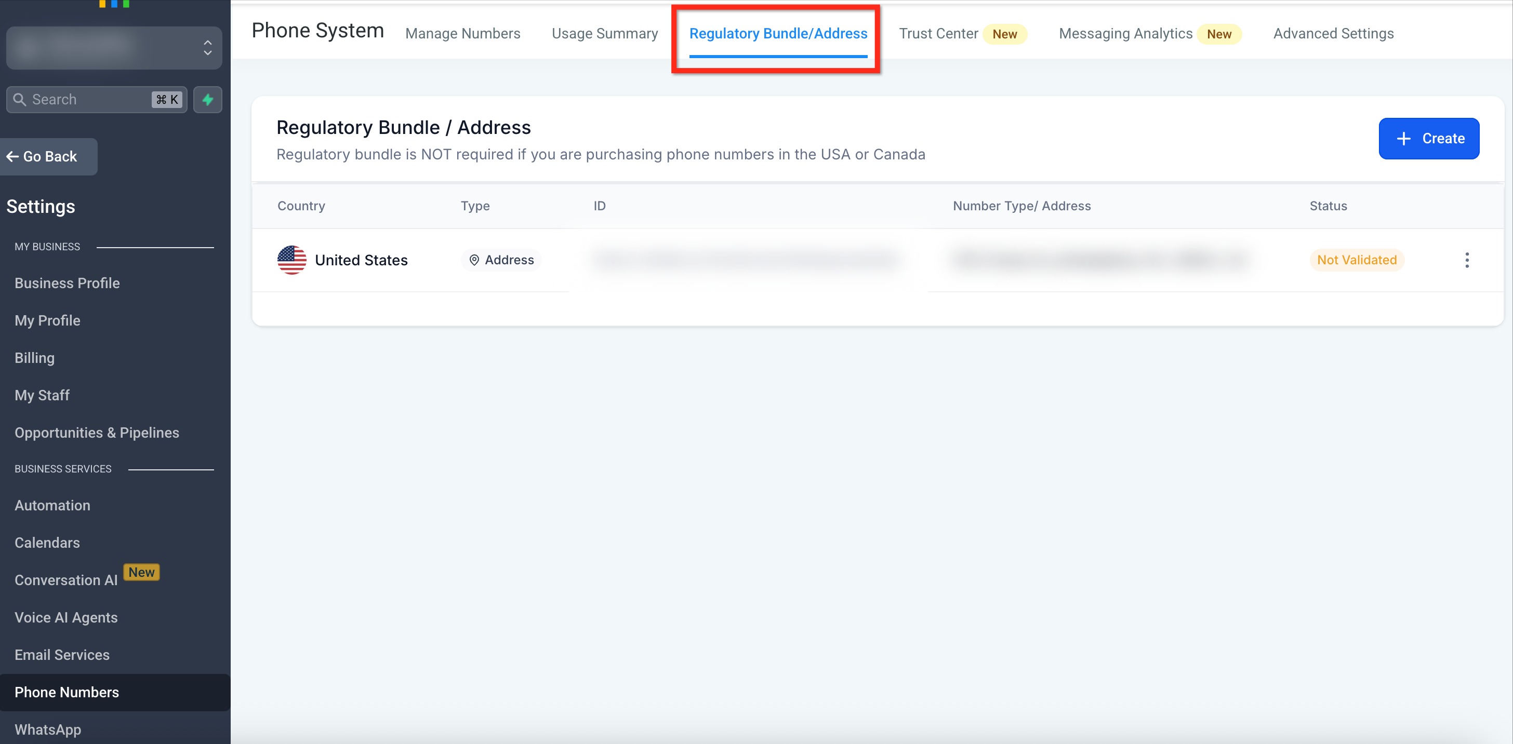The width and height of the screenshot is (1513, 744).
Task: Open Conversation AI in the sidebar
Action: click(66, 580)
